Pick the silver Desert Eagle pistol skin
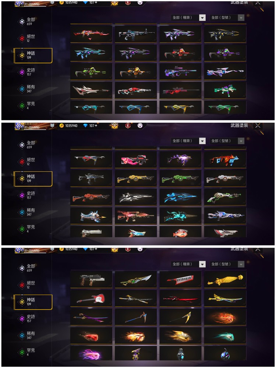 point(91,232)
